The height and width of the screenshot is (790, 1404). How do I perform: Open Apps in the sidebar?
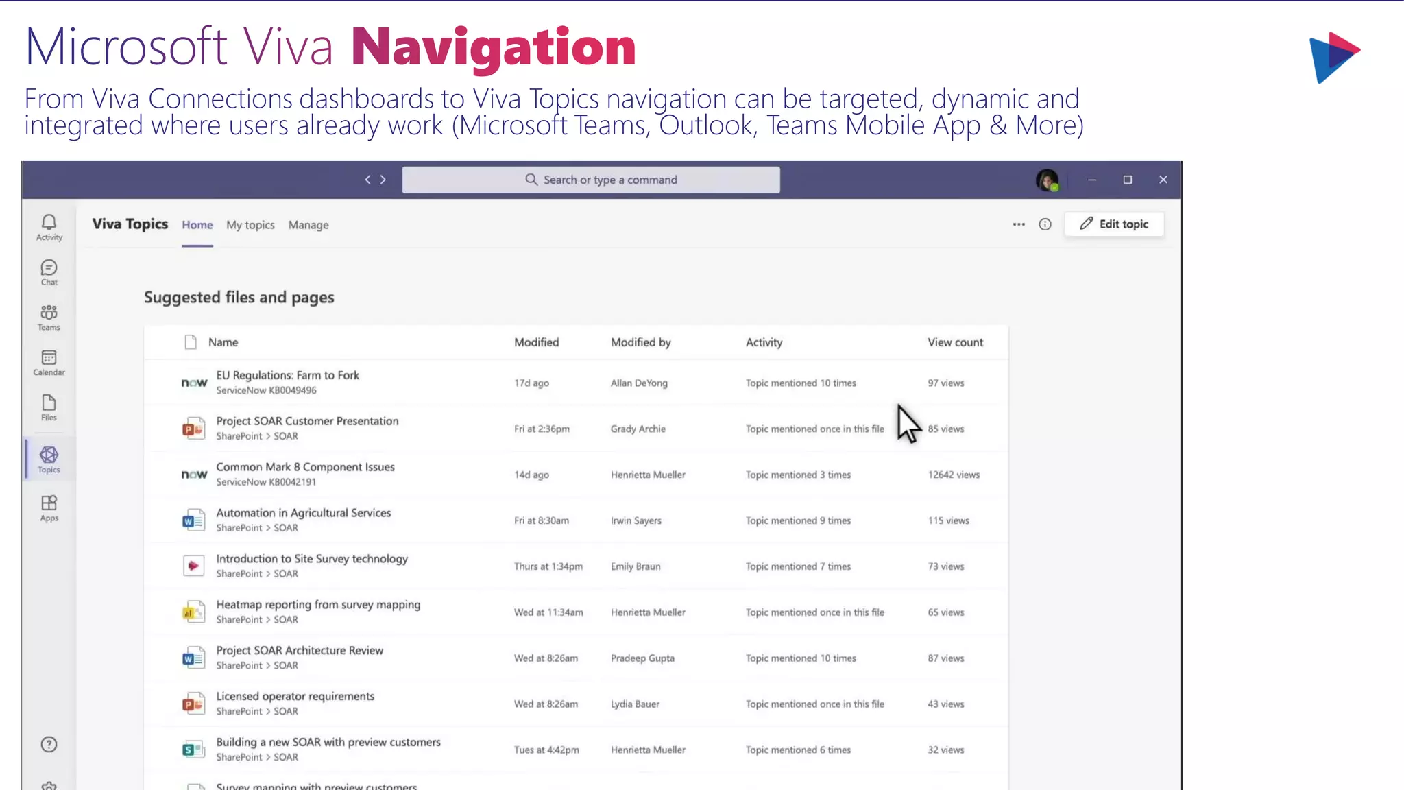pyautogui.click(x=49, y=508)
